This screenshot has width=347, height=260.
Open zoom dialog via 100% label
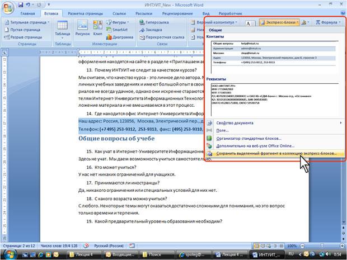pyautogui.click(x=292, y=245)
